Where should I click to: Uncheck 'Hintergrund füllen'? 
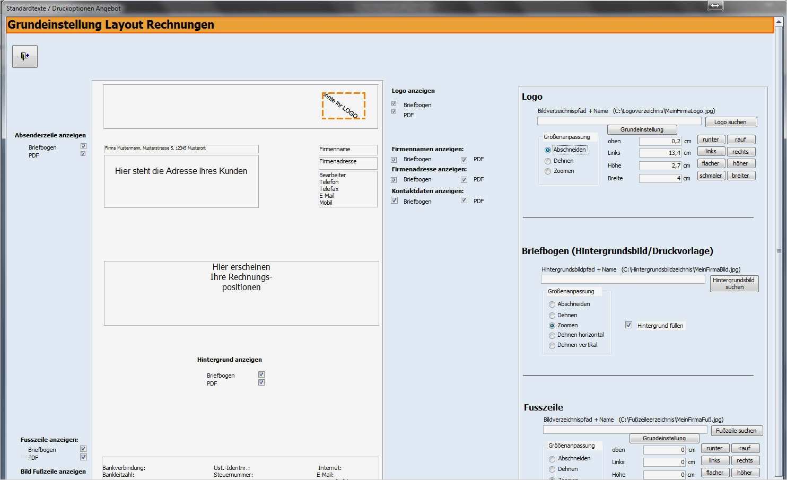point(628,325)
